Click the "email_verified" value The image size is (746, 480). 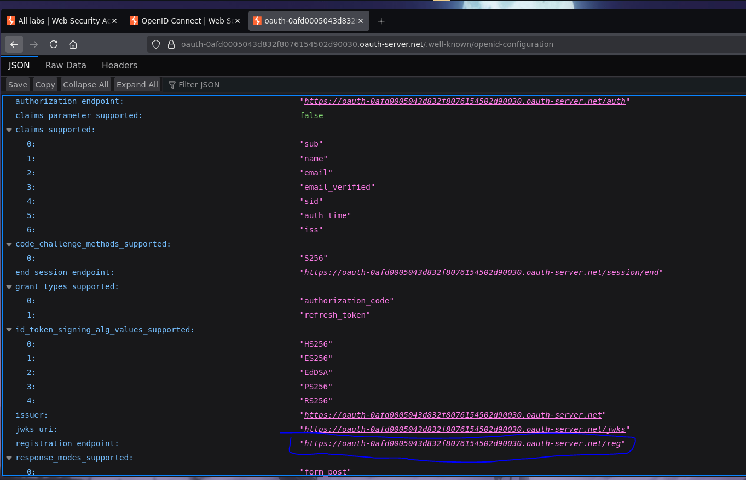coord(337,187)
